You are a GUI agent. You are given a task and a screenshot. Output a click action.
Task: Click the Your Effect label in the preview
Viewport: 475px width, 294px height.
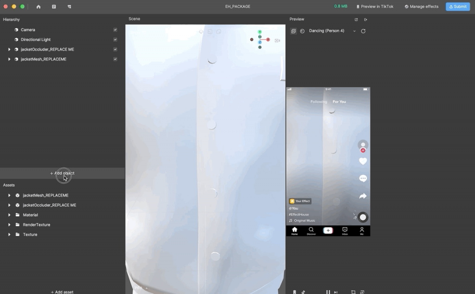coord(300,201)
